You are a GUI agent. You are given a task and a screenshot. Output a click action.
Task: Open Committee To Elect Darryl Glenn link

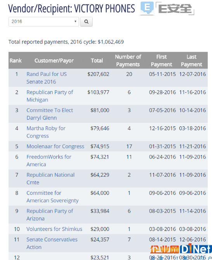pyautogui.click(x=50, y=114)
